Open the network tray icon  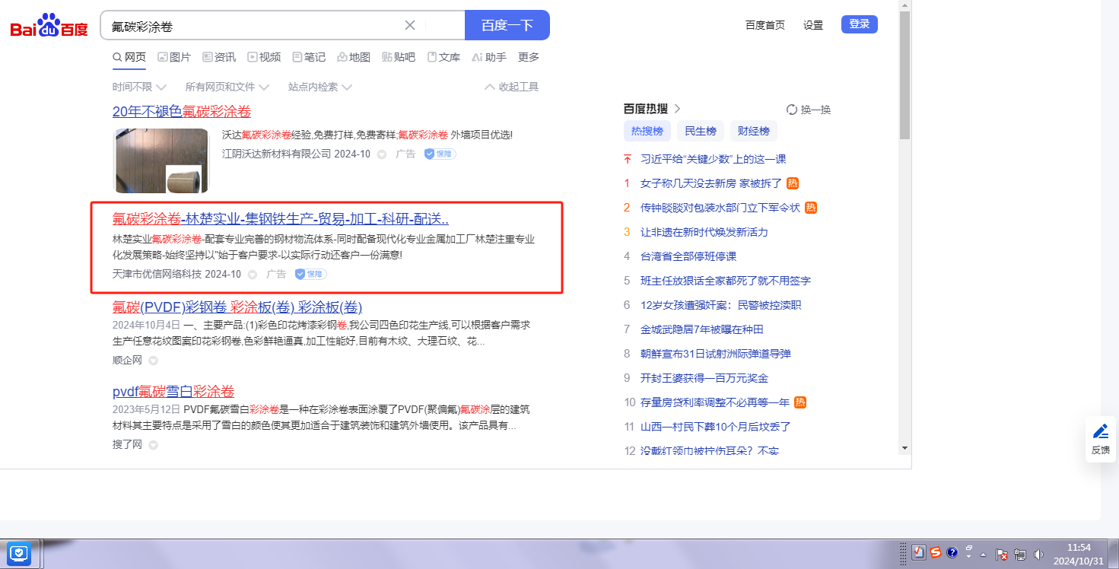pos(1019,555)
